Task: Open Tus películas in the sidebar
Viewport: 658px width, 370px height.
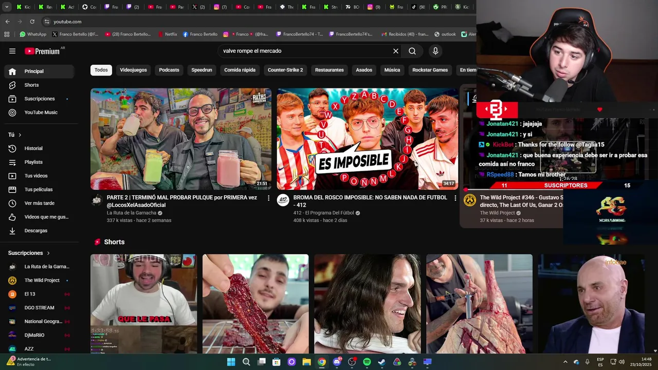Action: click(39, 190)
